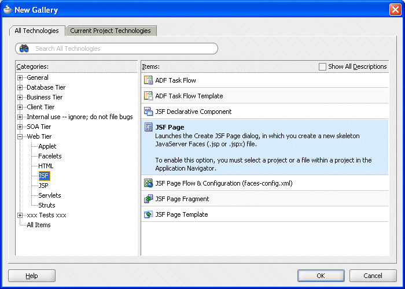Open the All Technologies tab
This screenshot has height=289, width=405.
(36, 31)
